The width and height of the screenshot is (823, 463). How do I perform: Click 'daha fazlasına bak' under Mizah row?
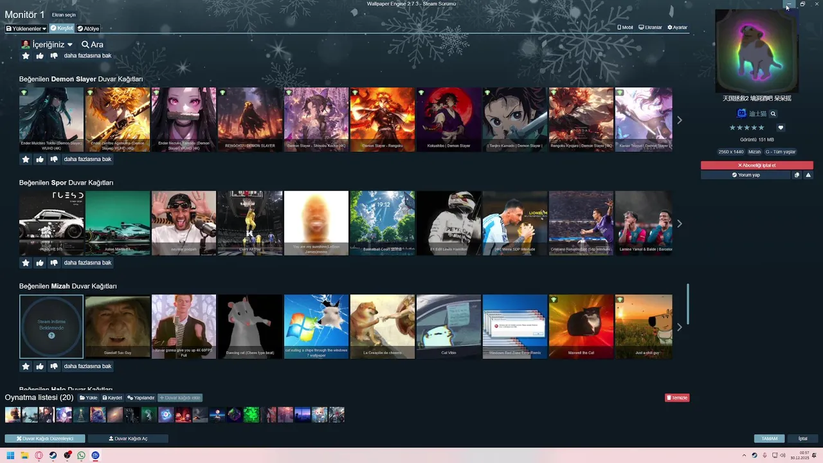pyautogui.click(x=87, y=367)
